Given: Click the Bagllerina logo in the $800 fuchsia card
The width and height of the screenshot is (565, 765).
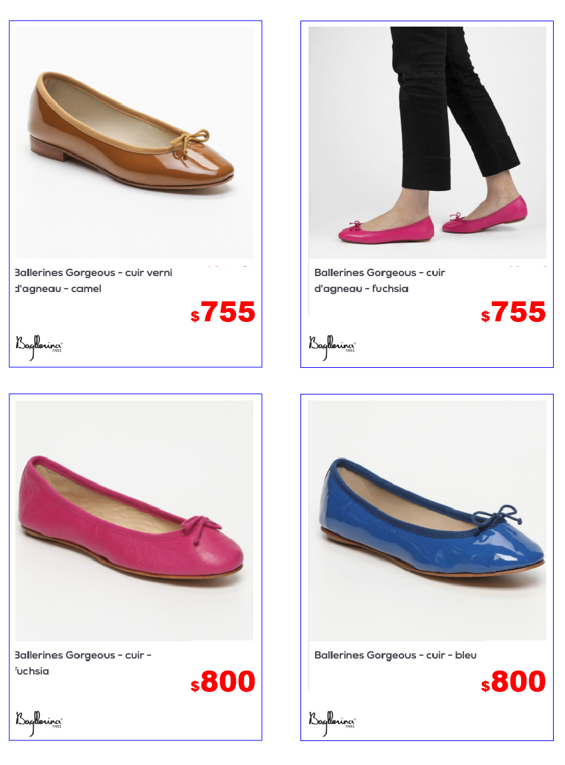Looking at the screenshot, I should pyautogui.click(x=39, y=723).
